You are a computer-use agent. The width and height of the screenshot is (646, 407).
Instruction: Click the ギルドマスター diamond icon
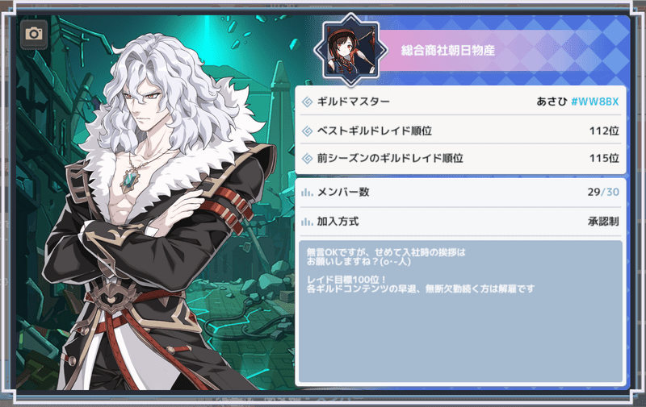(308, 102)
